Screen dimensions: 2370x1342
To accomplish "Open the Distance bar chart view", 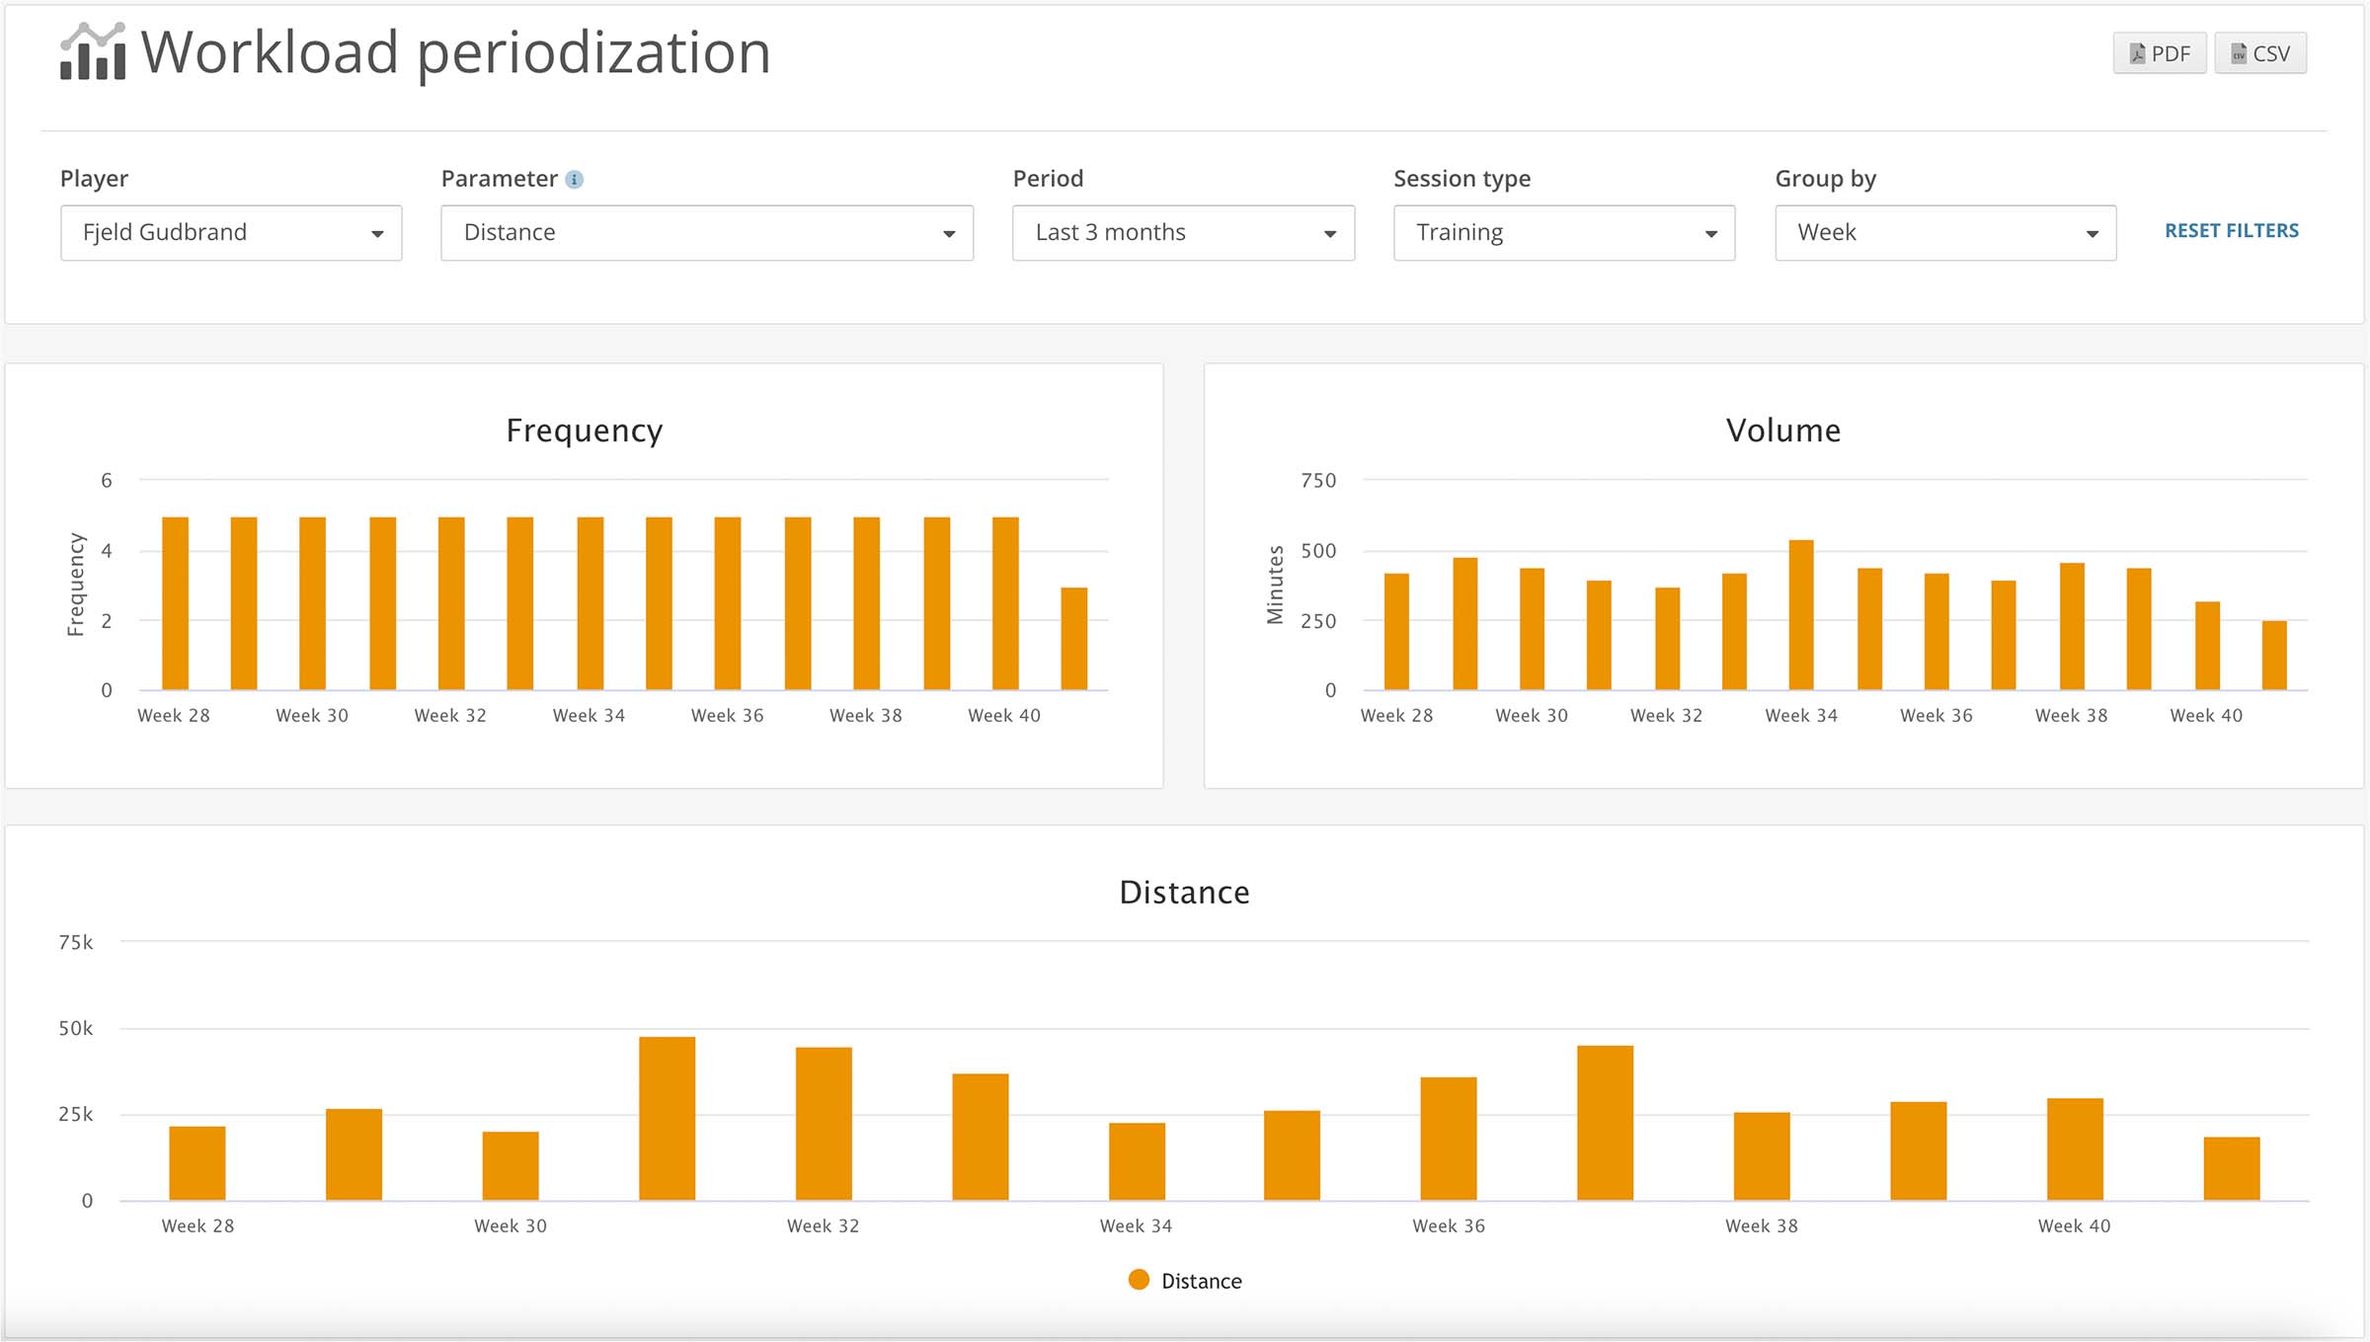I will pos(1183,893).
